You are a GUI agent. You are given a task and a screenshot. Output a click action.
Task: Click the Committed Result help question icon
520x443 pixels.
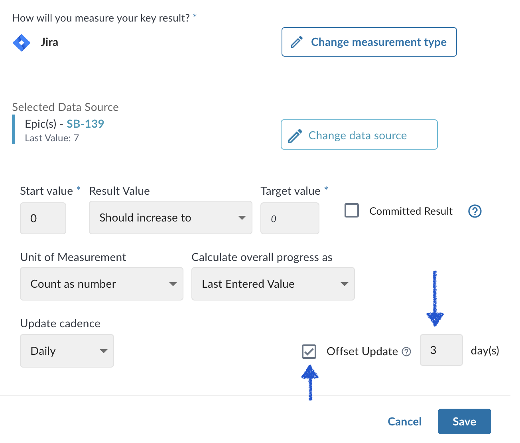click(475, 211)
